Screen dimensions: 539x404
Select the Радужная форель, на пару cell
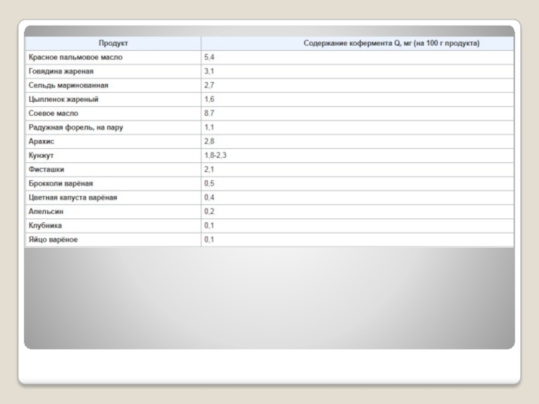pyautogui.click(x=75, y=127)
